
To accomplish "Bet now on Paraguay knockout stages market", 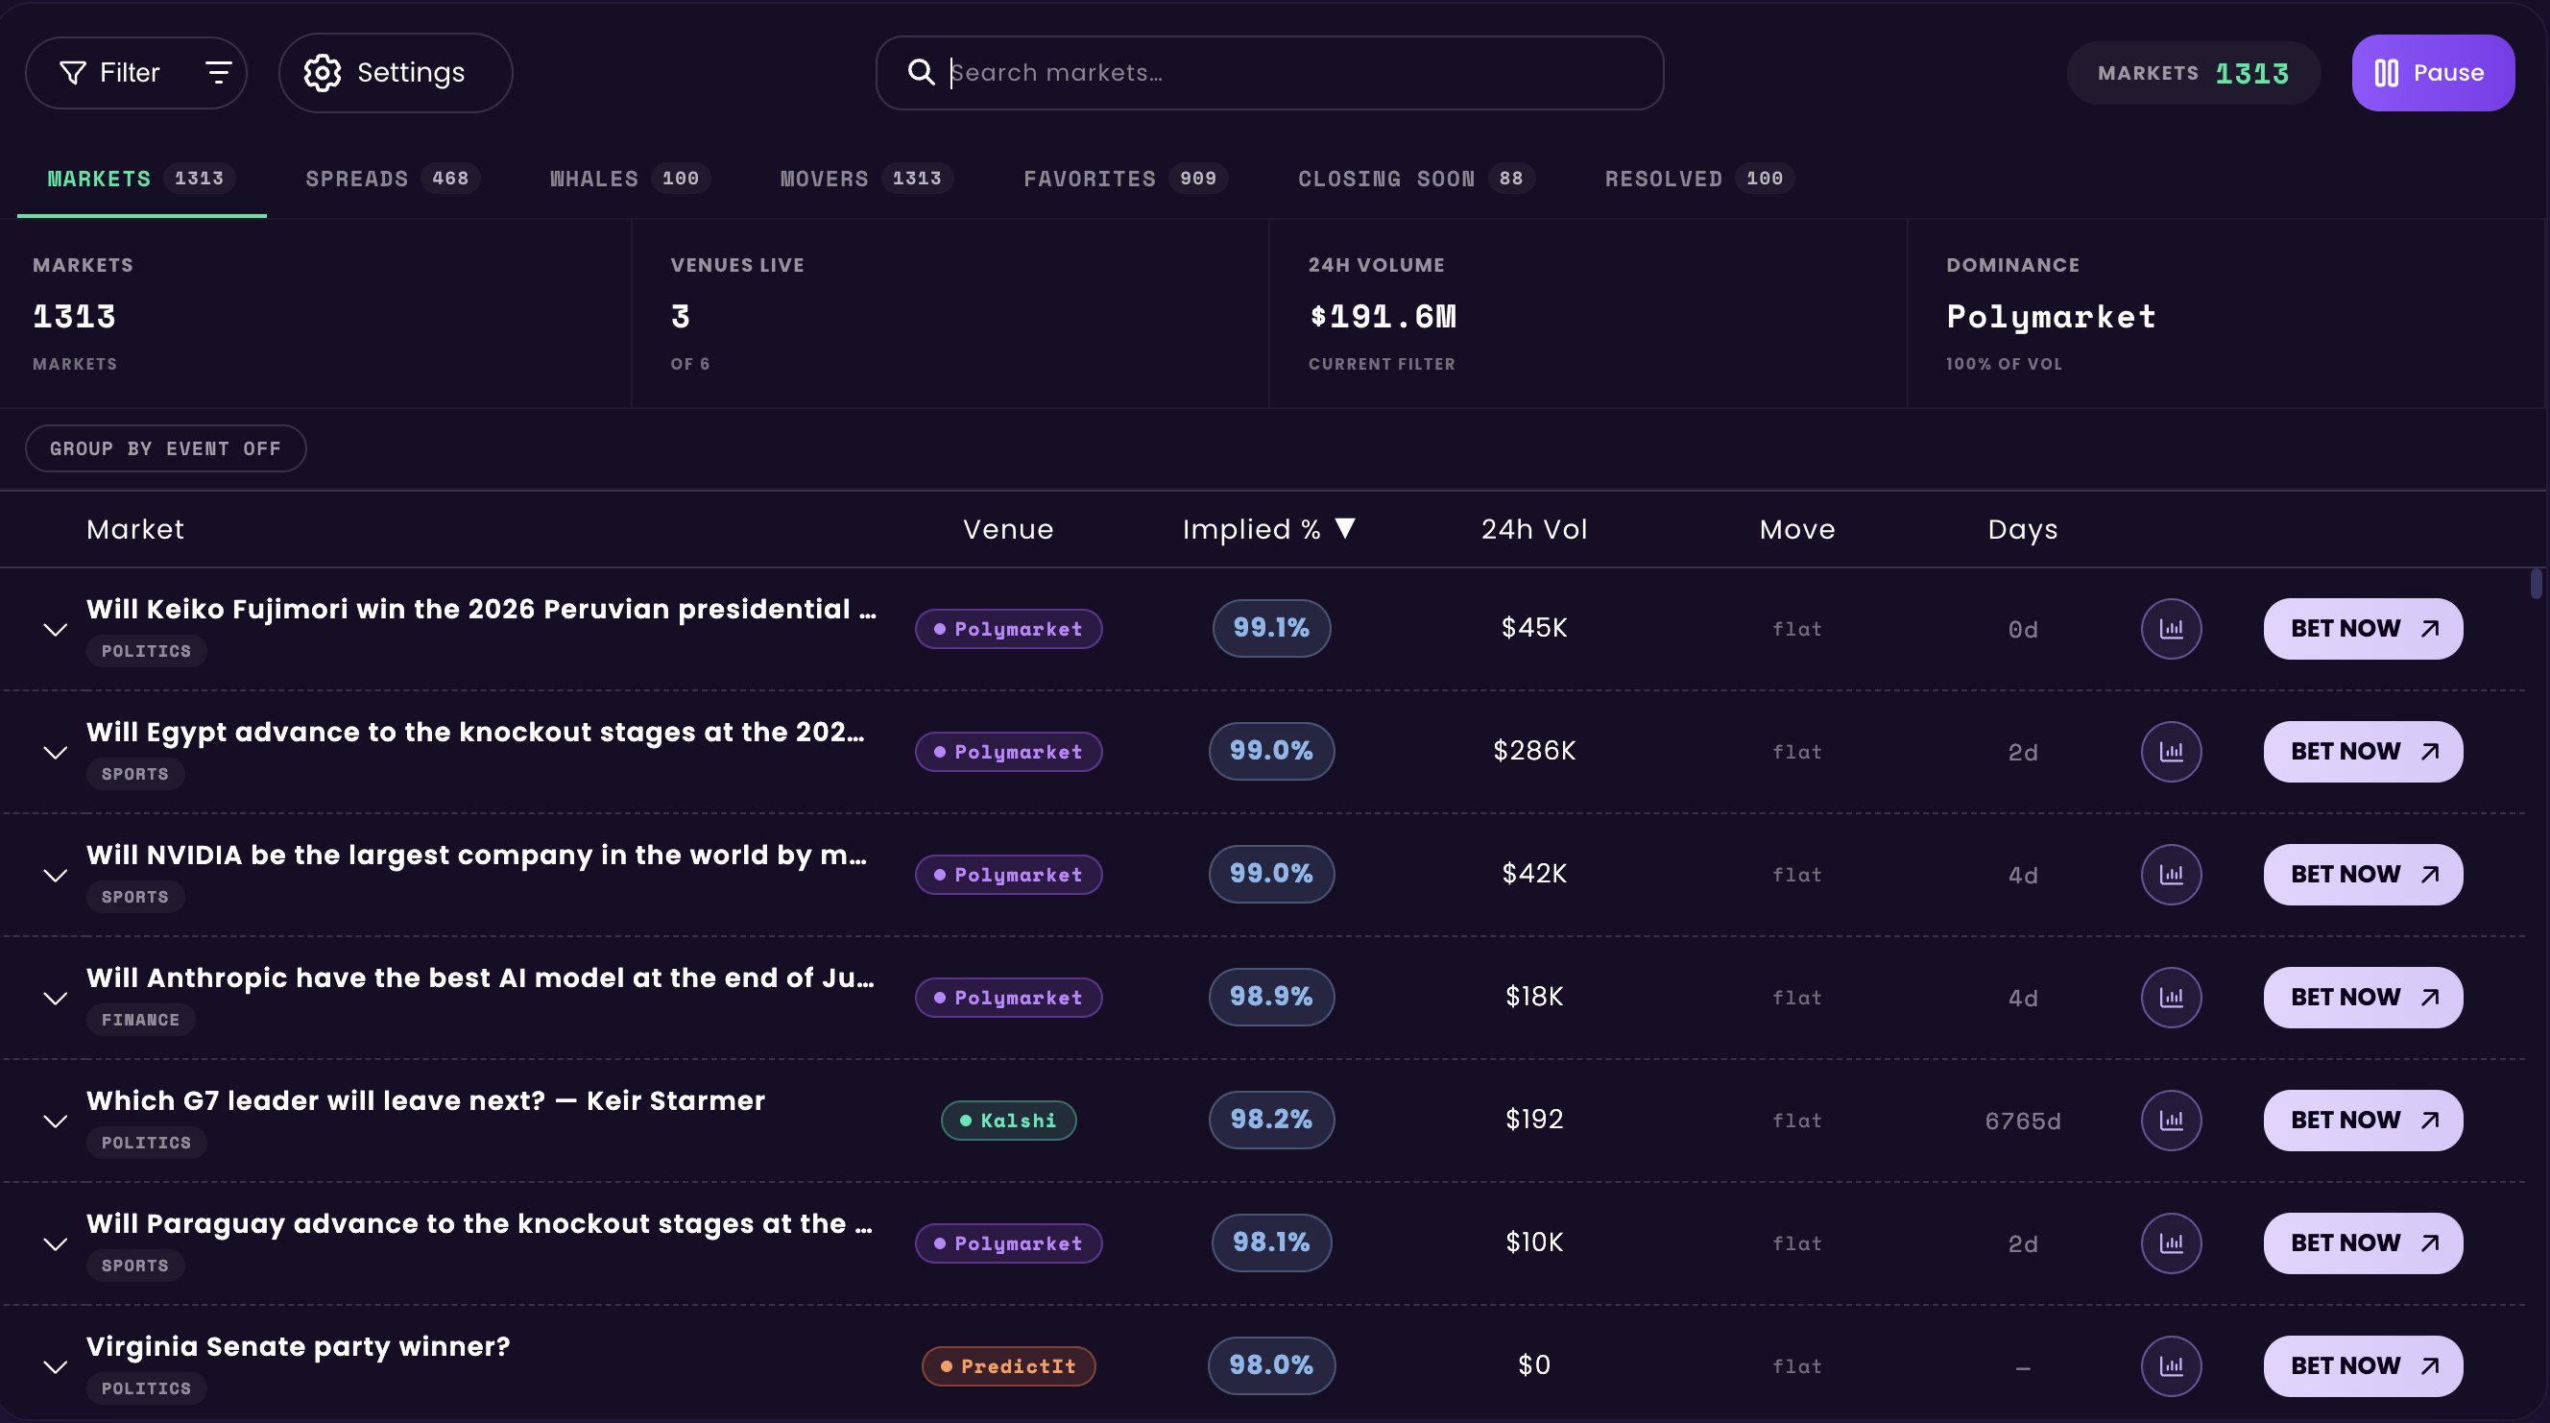I will pos(2363,1242).
